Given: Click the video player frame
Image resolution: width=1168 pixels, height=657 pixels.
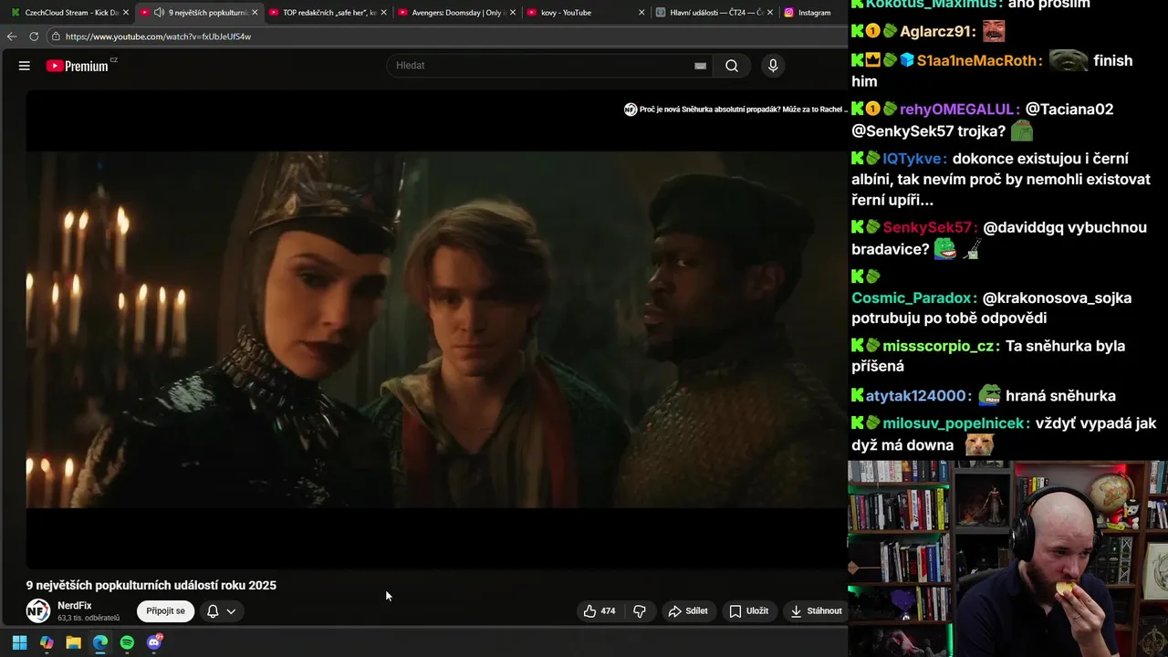Looking at the screenshot, I should pyautogui.click(x=436, y=328).
